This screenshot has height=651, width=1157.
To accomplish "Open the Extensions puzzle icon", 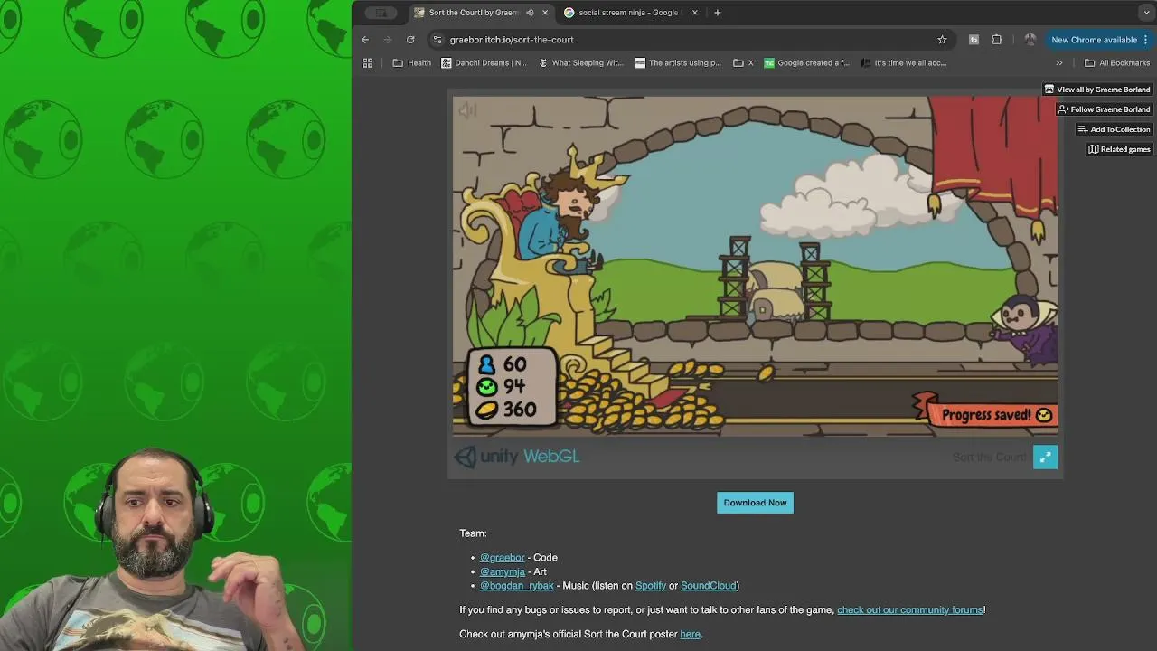I will click(x=997, y=40).
